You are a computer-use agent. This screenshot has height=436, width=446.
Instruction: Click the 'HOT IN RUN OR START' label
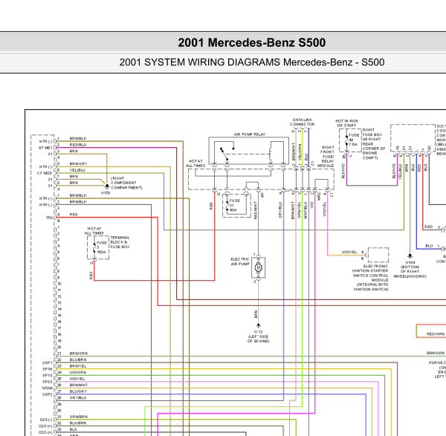(x=346, y=123)
